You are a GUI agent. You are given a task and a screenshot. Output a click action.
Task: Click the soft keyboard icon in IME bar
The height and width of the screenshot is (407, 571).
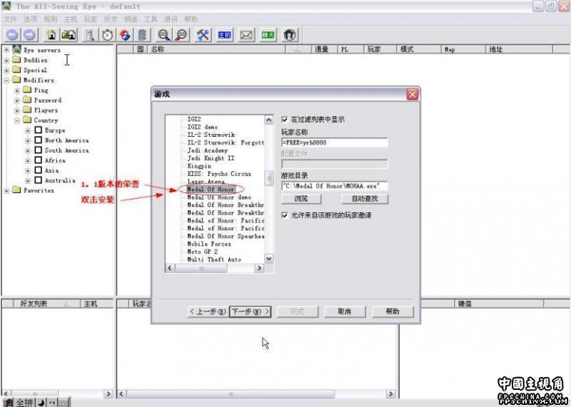(x=64, y=403)
